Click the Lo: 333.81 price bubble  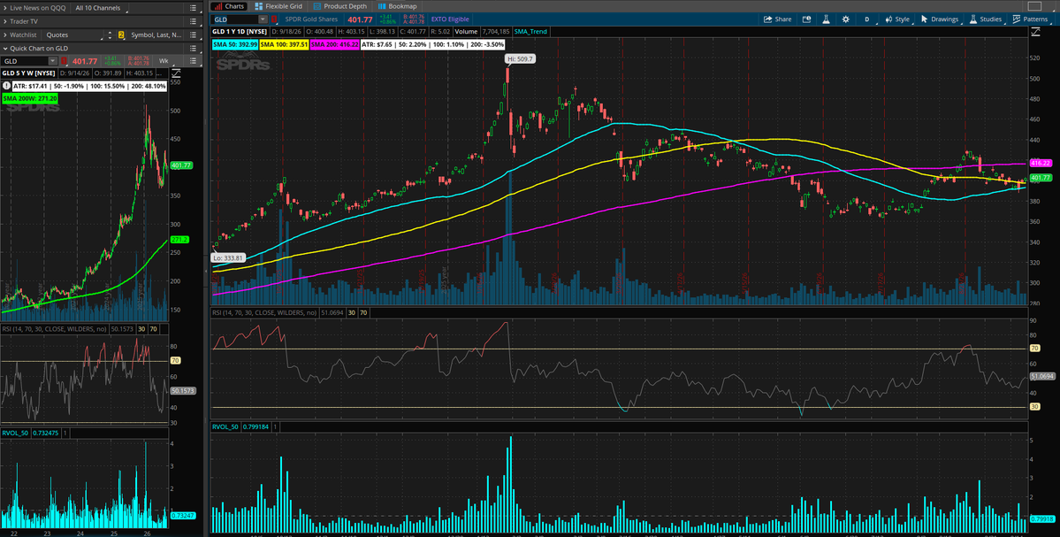pyautogui.click(x=226, y=257)
